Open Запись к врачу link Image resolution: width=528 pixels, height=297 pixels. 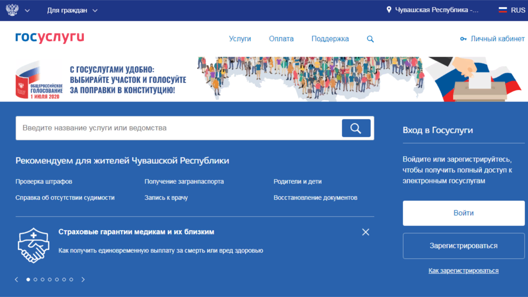[166, 198]
